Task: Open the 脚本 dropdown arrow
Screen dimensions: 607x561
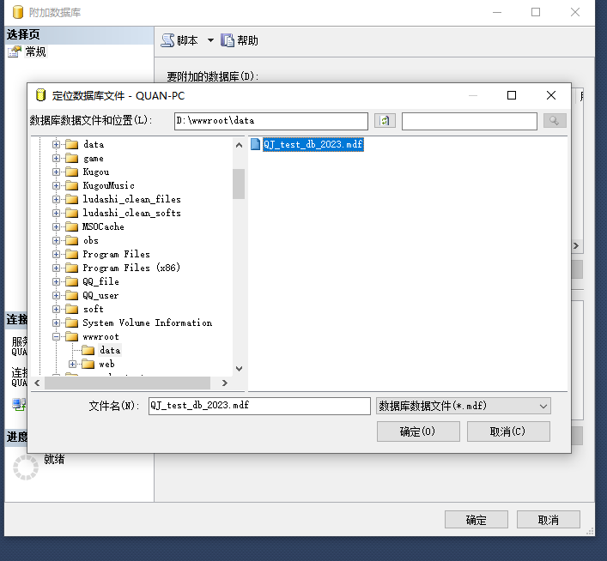Action: point(210,40)
